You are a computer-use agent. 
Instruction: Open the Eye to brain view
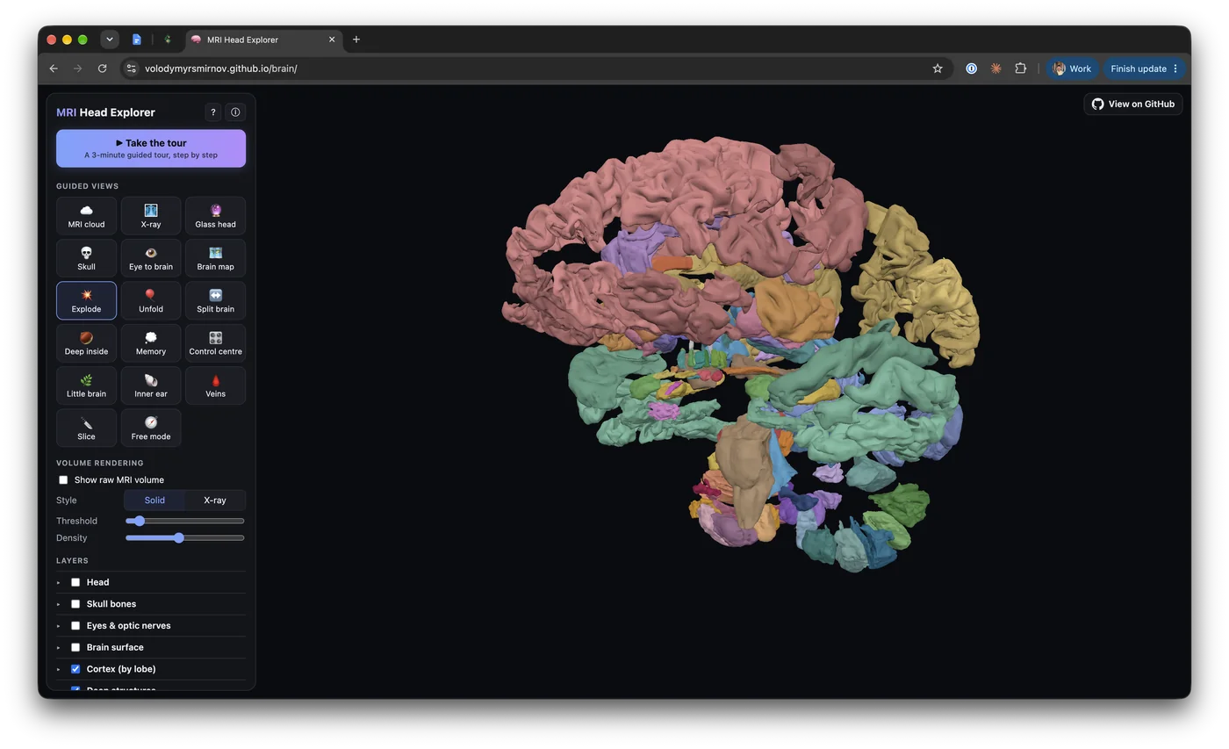click(x=151, y=258)
